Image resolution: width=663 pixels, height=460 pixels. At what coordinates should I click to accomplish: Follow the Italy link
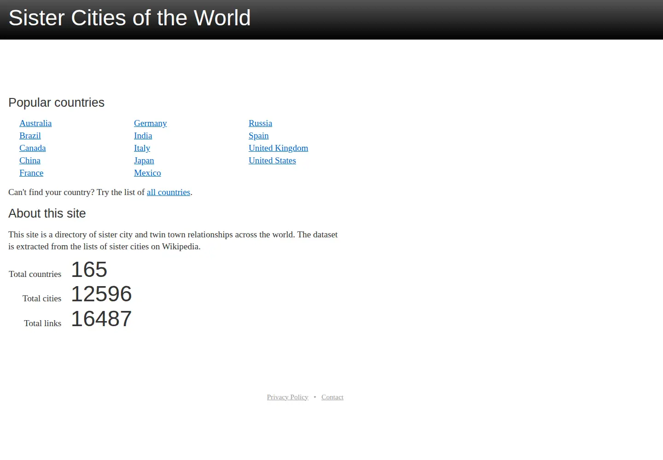point(142,148)
